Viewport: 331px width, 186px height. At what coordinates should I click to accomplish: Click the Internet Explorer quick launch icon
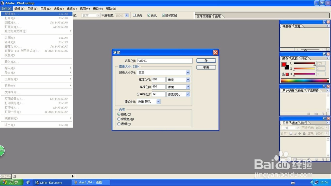(28, 182)
